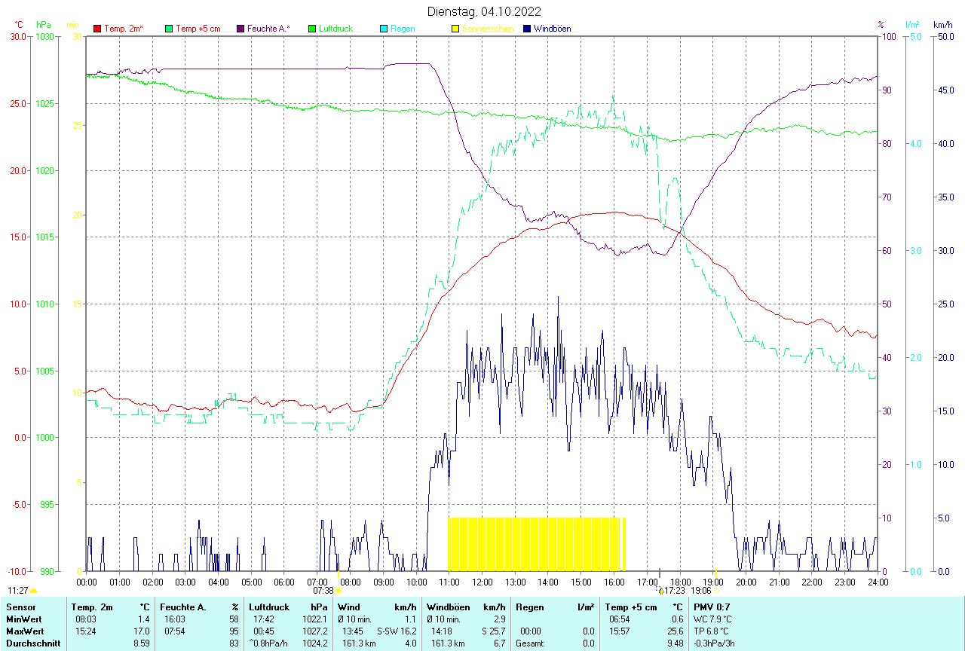Click the sunset marker icon at 19:06

point(716,591)
